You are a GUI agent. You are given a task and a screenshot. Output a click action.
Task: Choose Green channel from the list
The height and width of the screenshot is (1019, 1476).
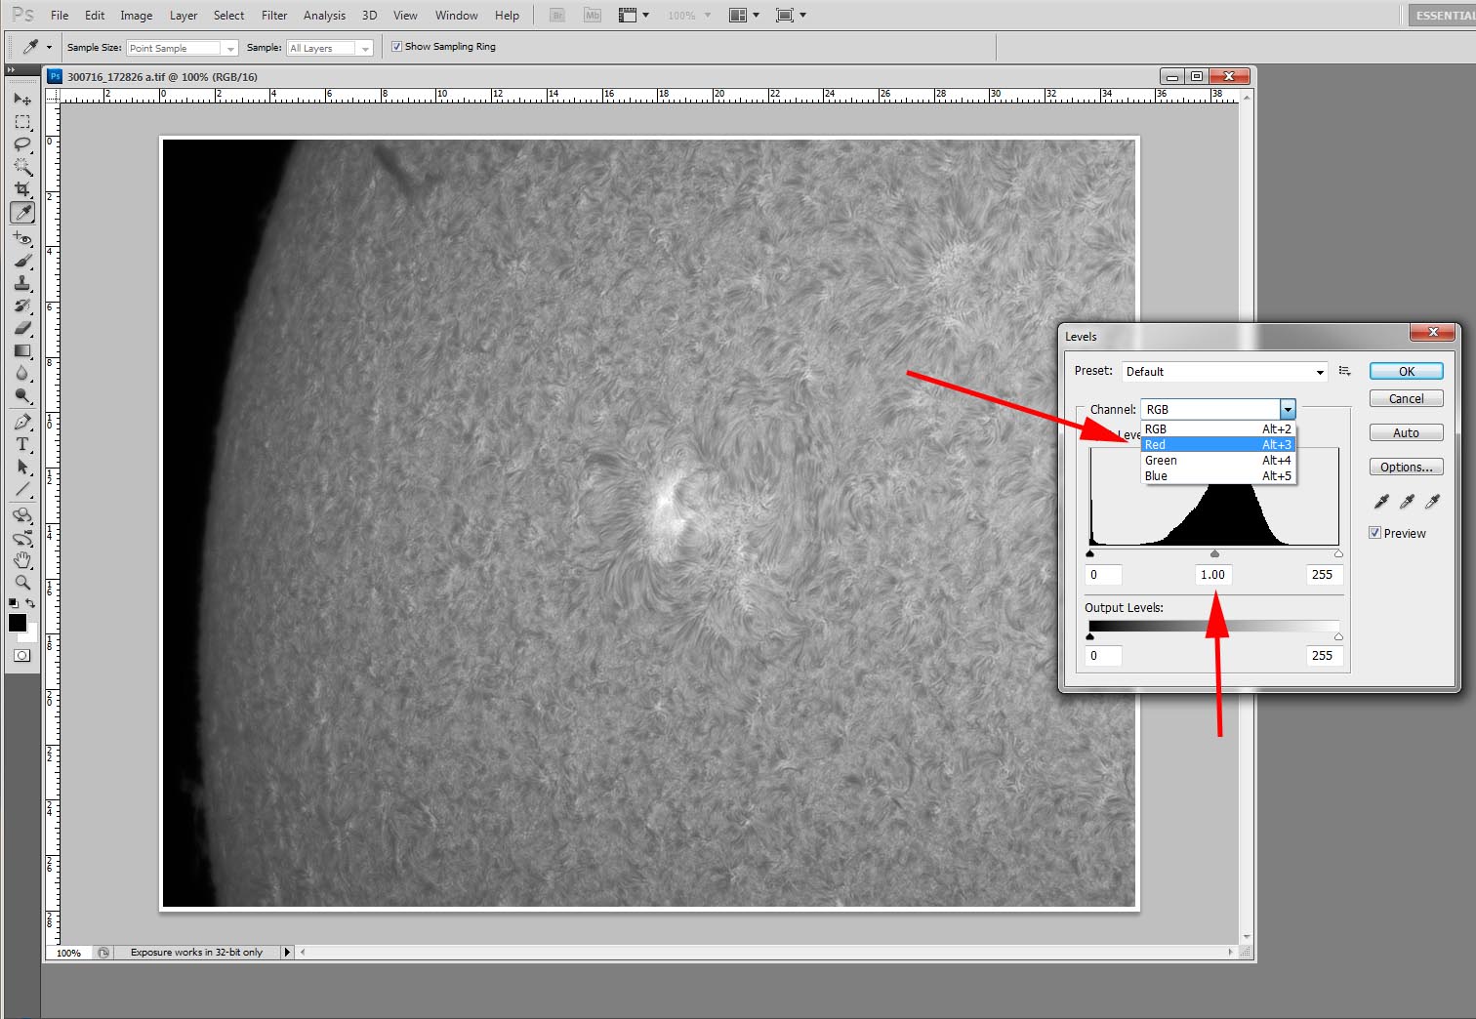coord(1218,460)
